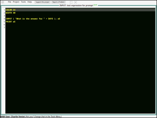The height and width of the screenshot is (118, 157).
Task: Click the 'PRINT a$' code line
Action: tap(10, 22)
